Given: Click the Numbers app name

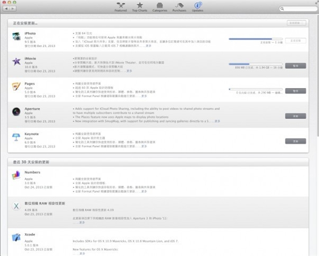Looking at the screenshot, I should click(x=32, y=172).
